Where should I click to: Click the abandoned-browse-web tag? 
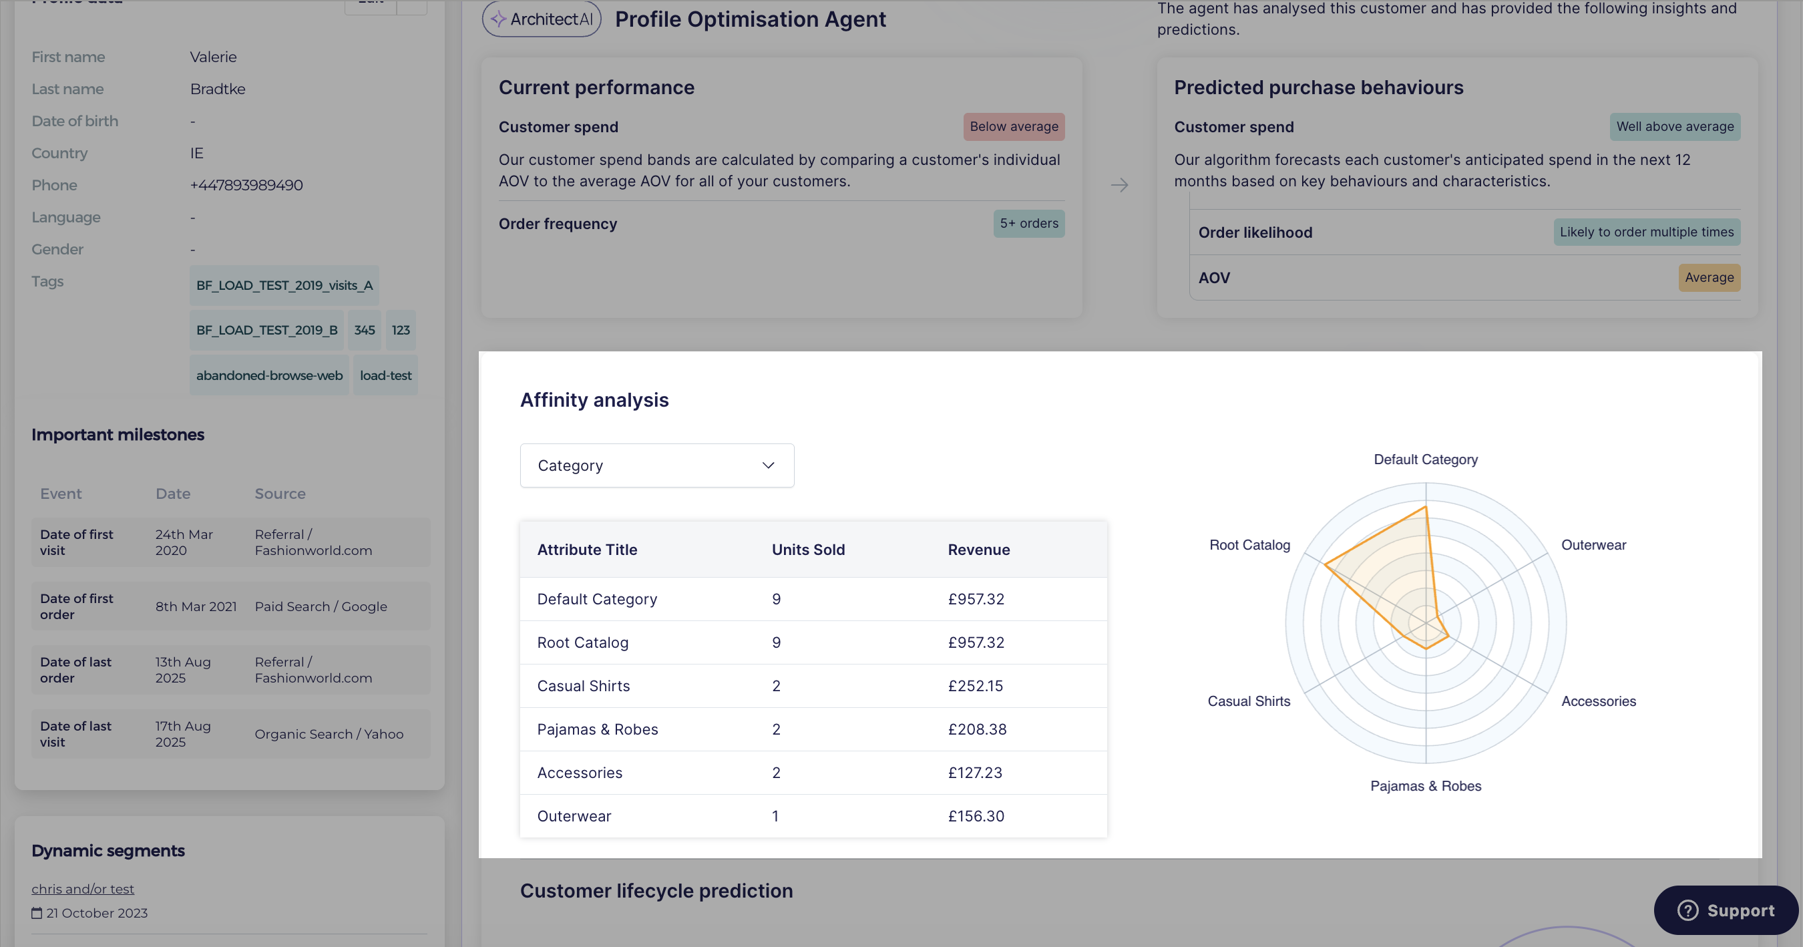pyautogui.click(x=270, y=375)
